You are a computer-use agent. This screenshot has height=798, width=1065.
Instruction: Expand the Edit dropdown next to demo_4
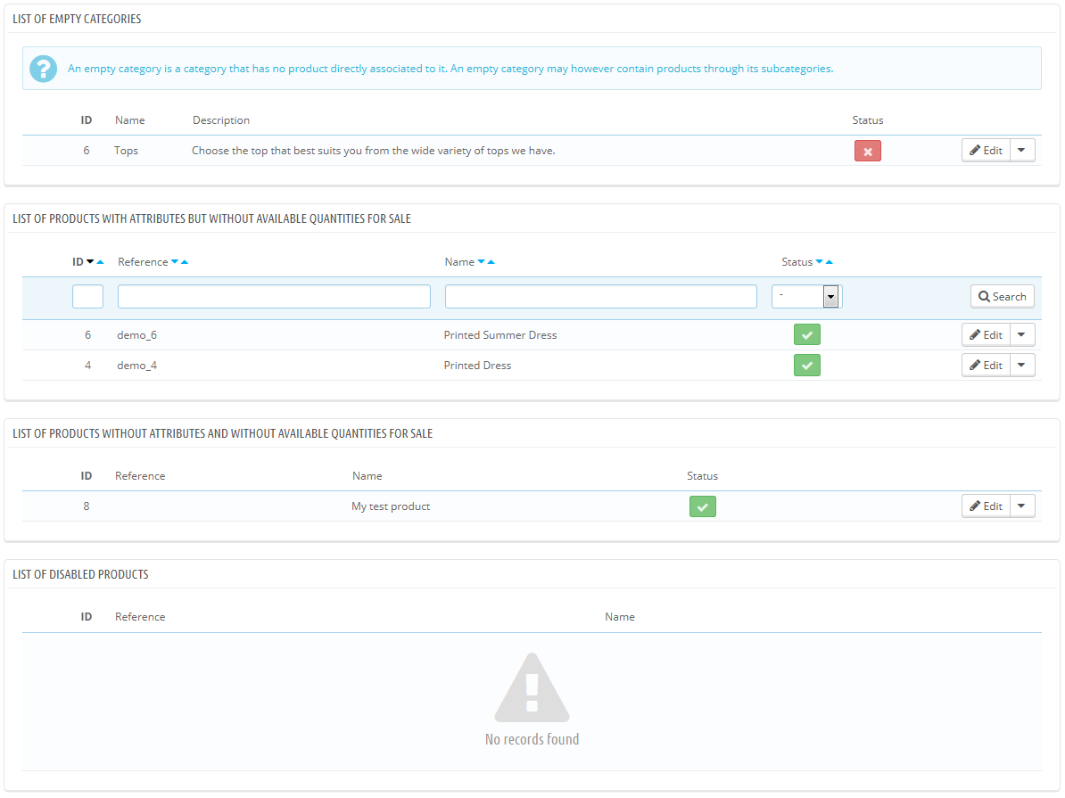click(x=1023, y=365)
